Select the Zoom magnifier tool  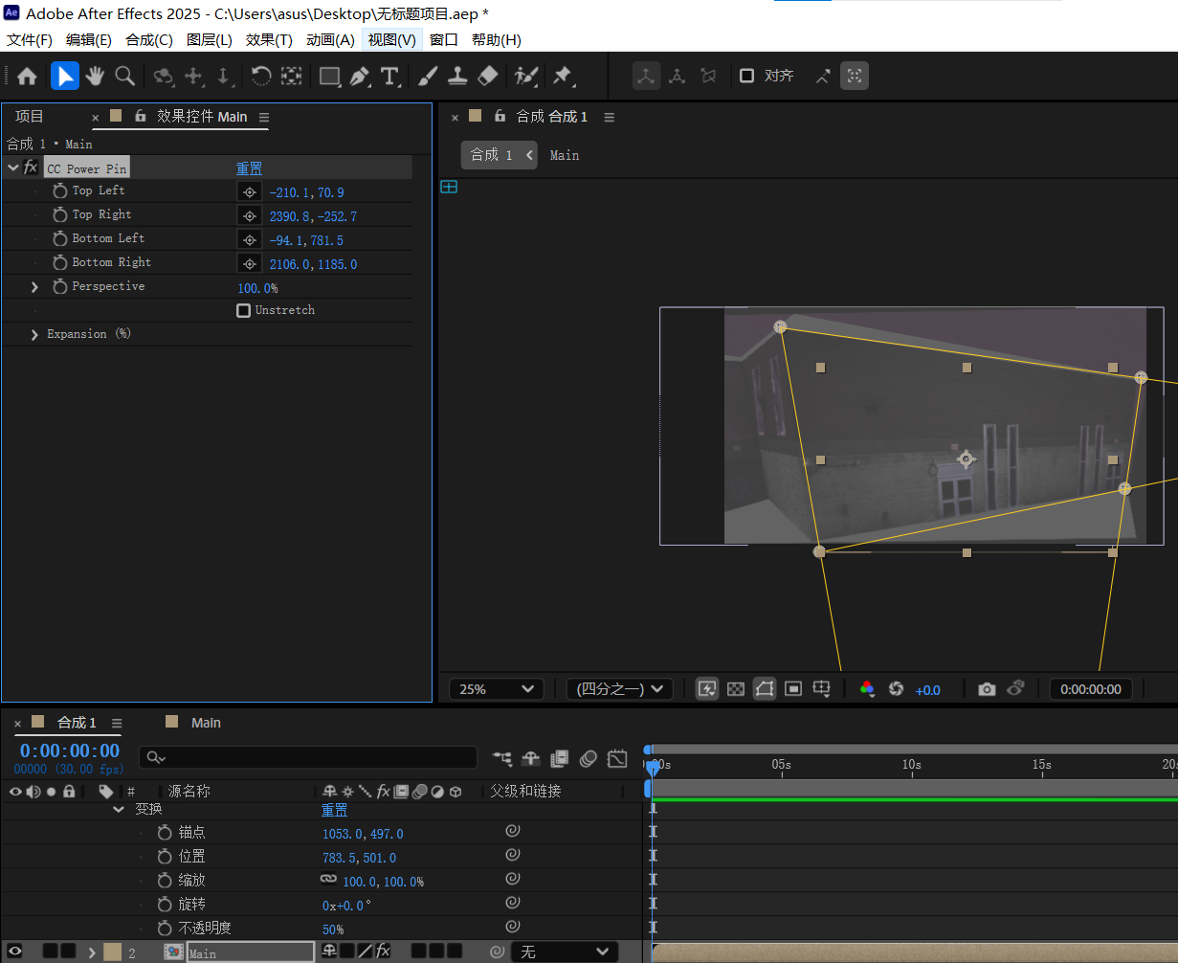124,76
